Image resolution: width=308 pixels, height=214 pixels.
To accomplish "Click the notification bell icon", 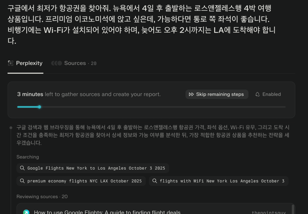I will [x=257, y=94].
